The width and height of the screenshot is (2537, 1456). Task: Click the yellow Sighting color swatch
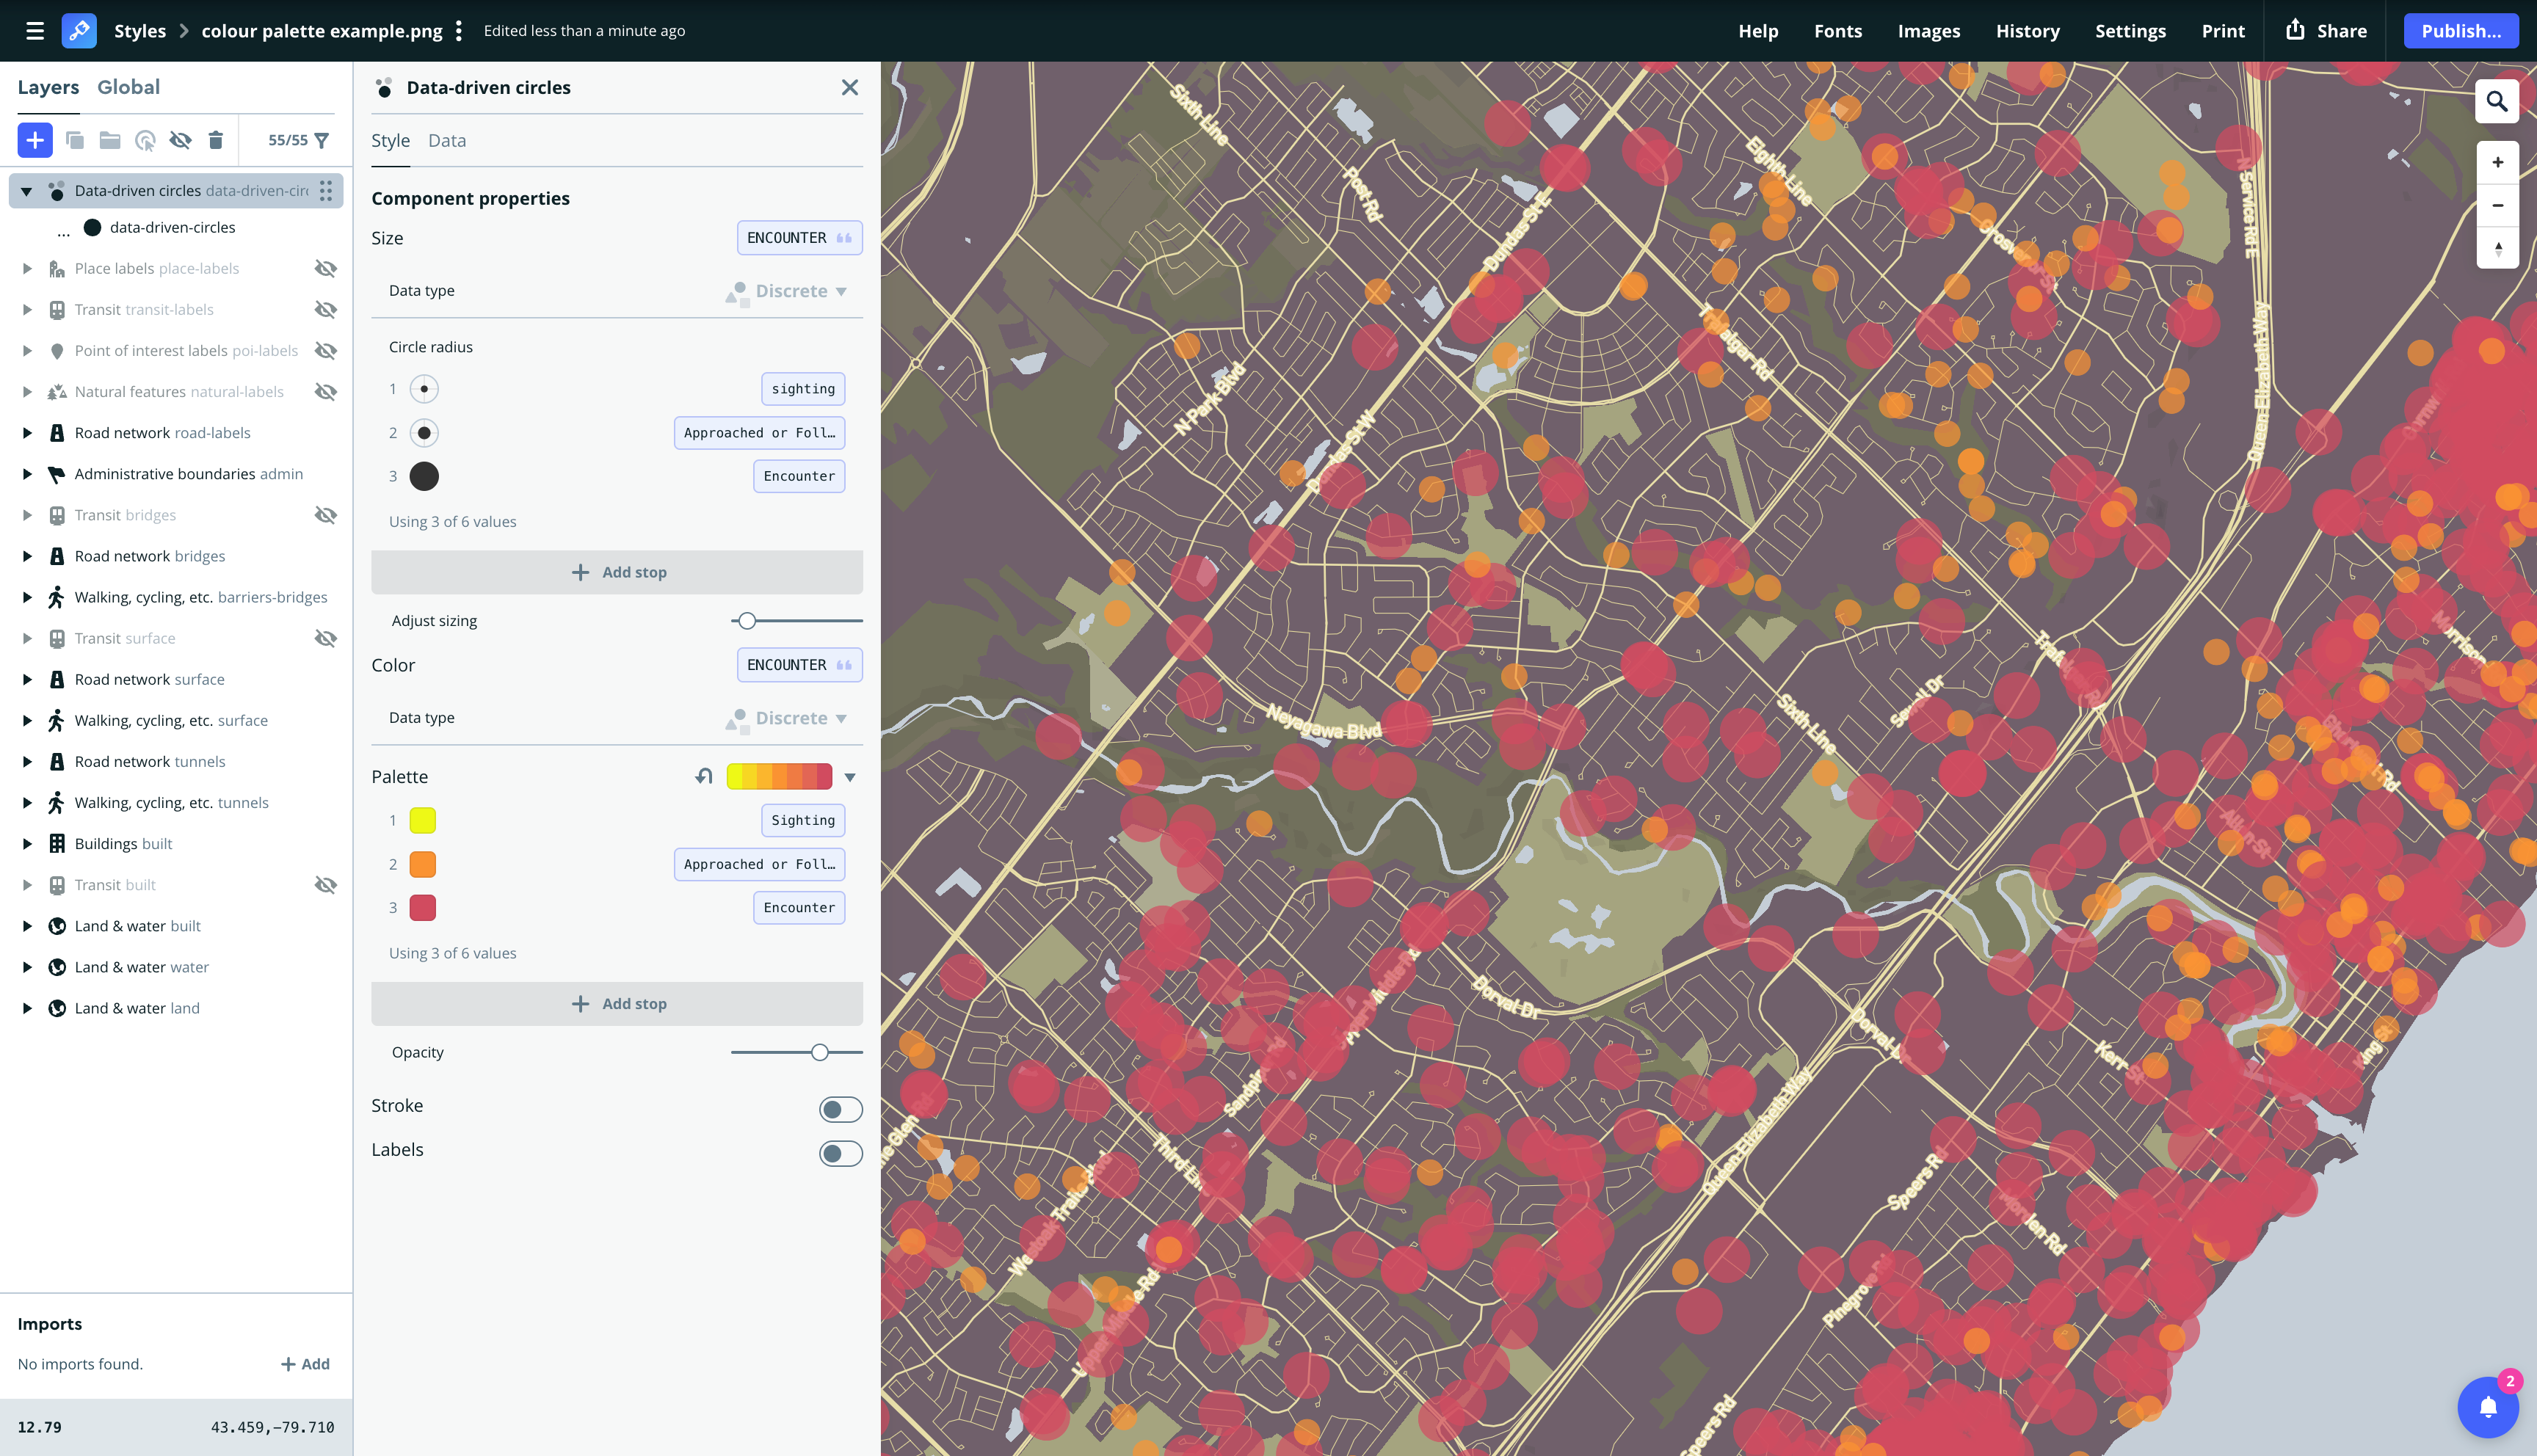[x=423, y=821]
